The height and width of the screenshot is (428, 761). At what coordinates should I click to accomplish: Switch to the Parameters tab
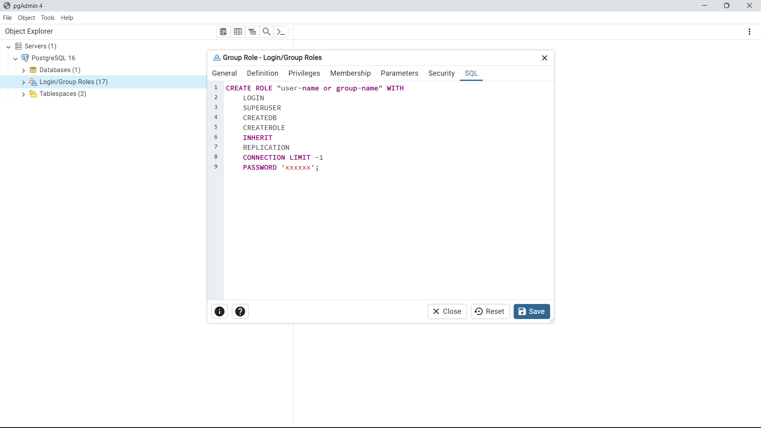(x=400, y=73)
